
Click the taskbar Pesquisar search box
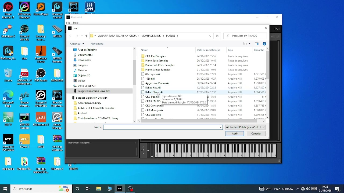pos(41,189)
